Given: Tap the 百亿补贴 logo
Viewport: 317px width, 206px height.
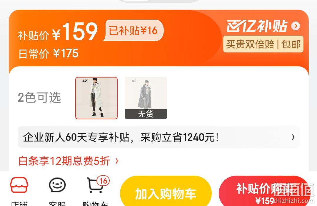Looking at the screenshot, I should [257, 26].
